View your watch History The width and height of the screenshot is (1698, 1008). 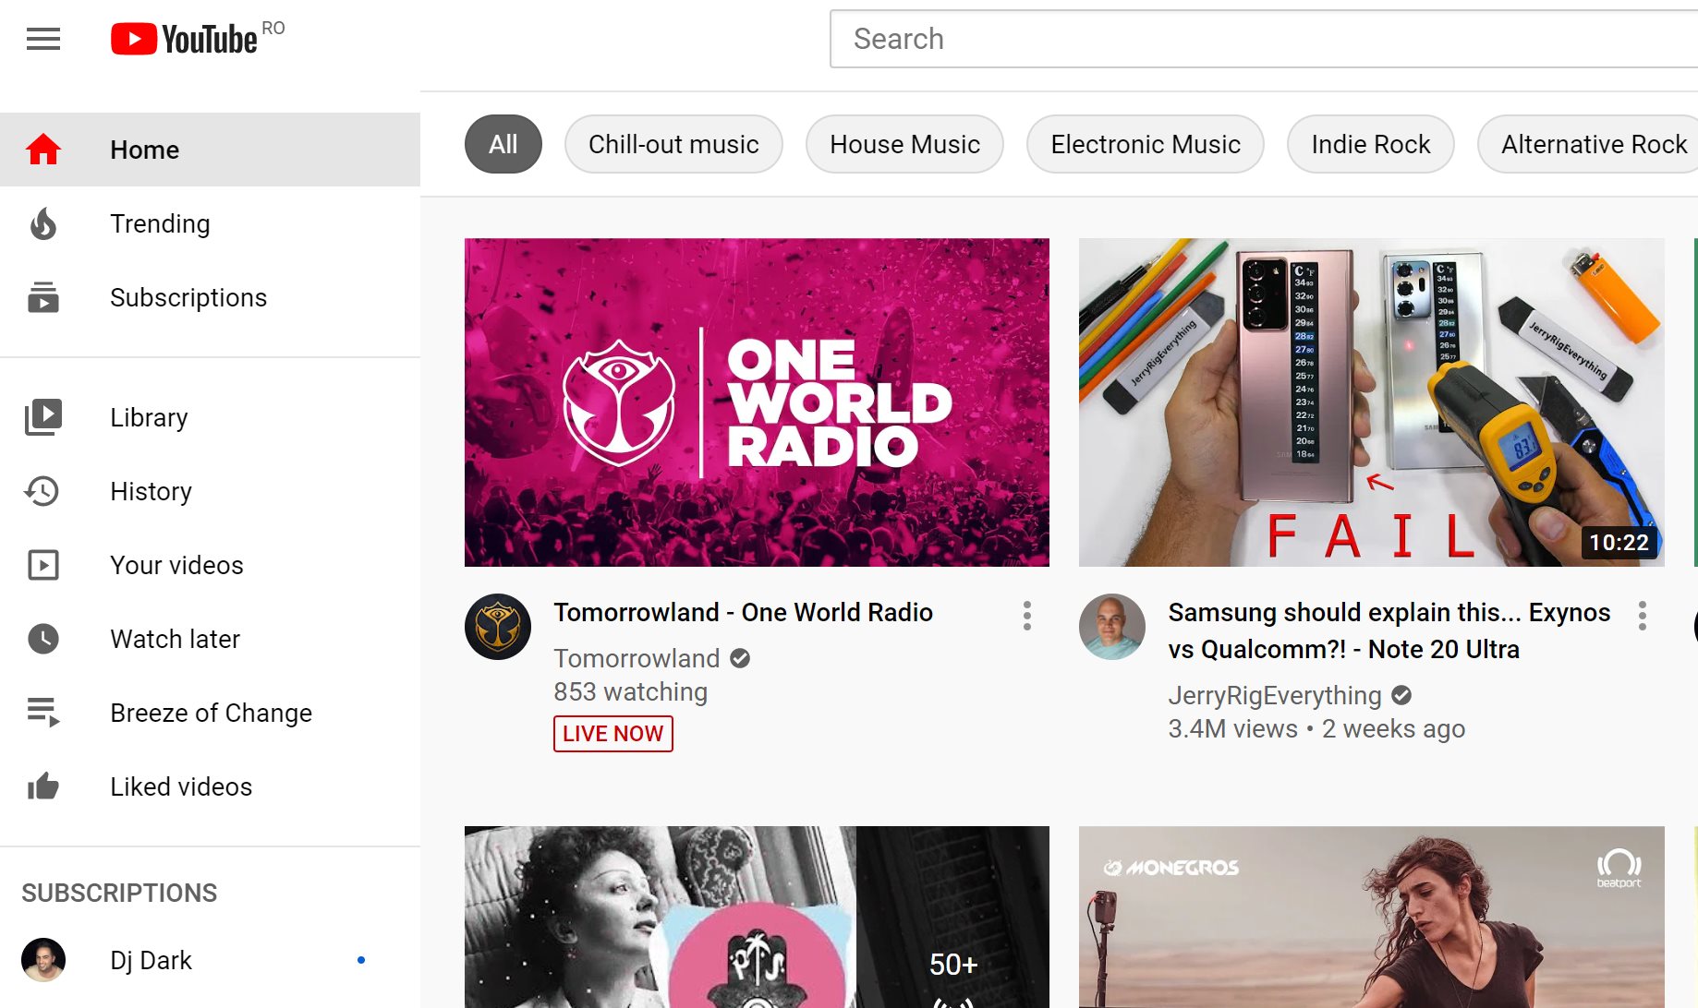42,491
